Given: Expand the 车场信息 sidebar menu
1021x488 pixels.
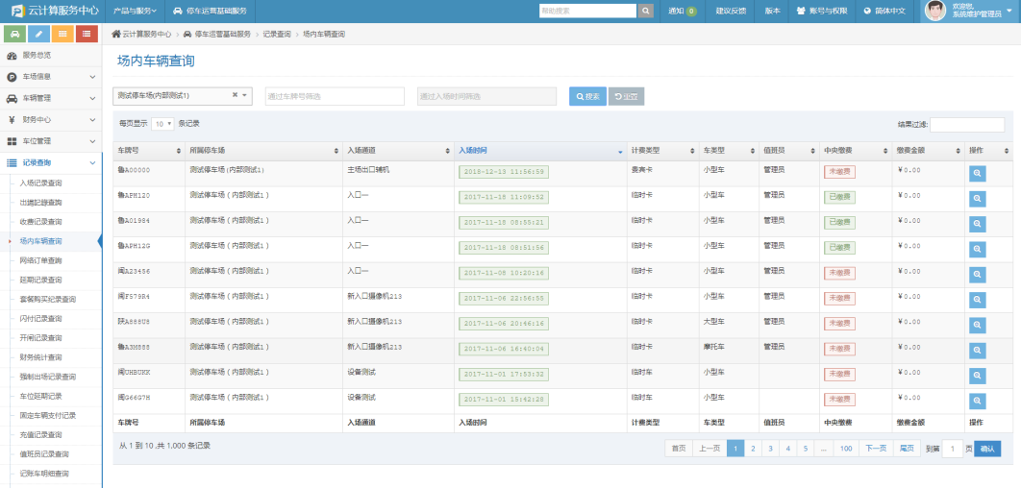Looking at the screenshot, I should point(51,76).
